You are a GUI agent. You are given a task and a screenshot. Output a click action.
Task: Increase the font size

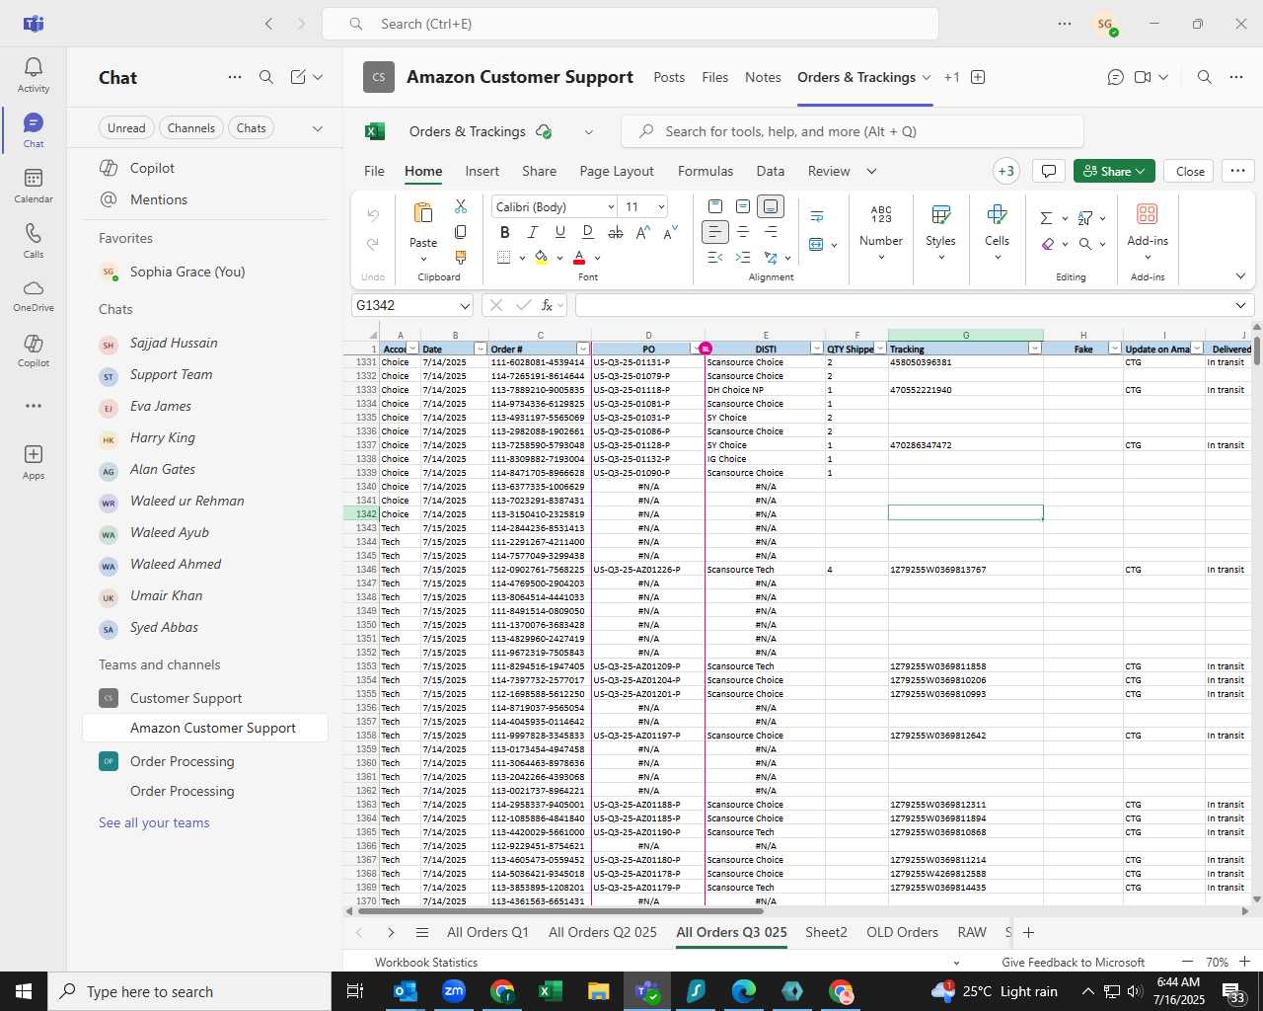643,232
